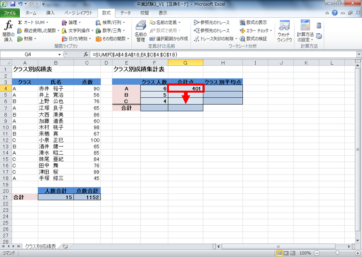Screen dimensions: 362x257
Task: Click the first sheet navigation arrow
Action: coord(3,246)
